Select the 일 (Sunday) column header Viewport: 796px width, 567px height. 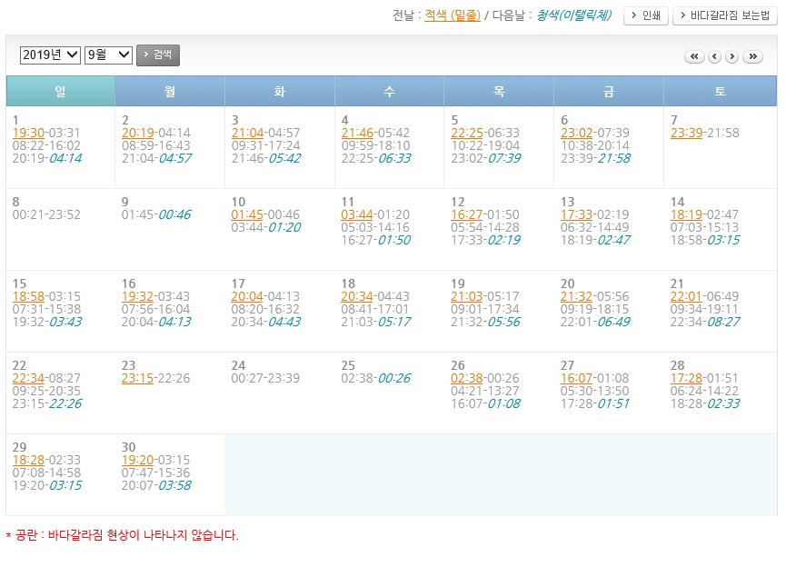[60, 92]
